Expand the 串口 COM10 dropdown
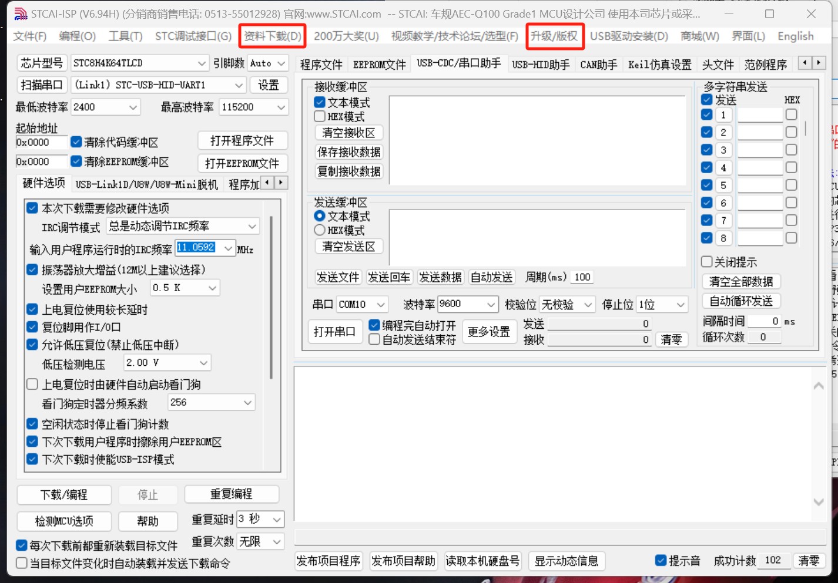The image size is (838, 583). [381, 305]
